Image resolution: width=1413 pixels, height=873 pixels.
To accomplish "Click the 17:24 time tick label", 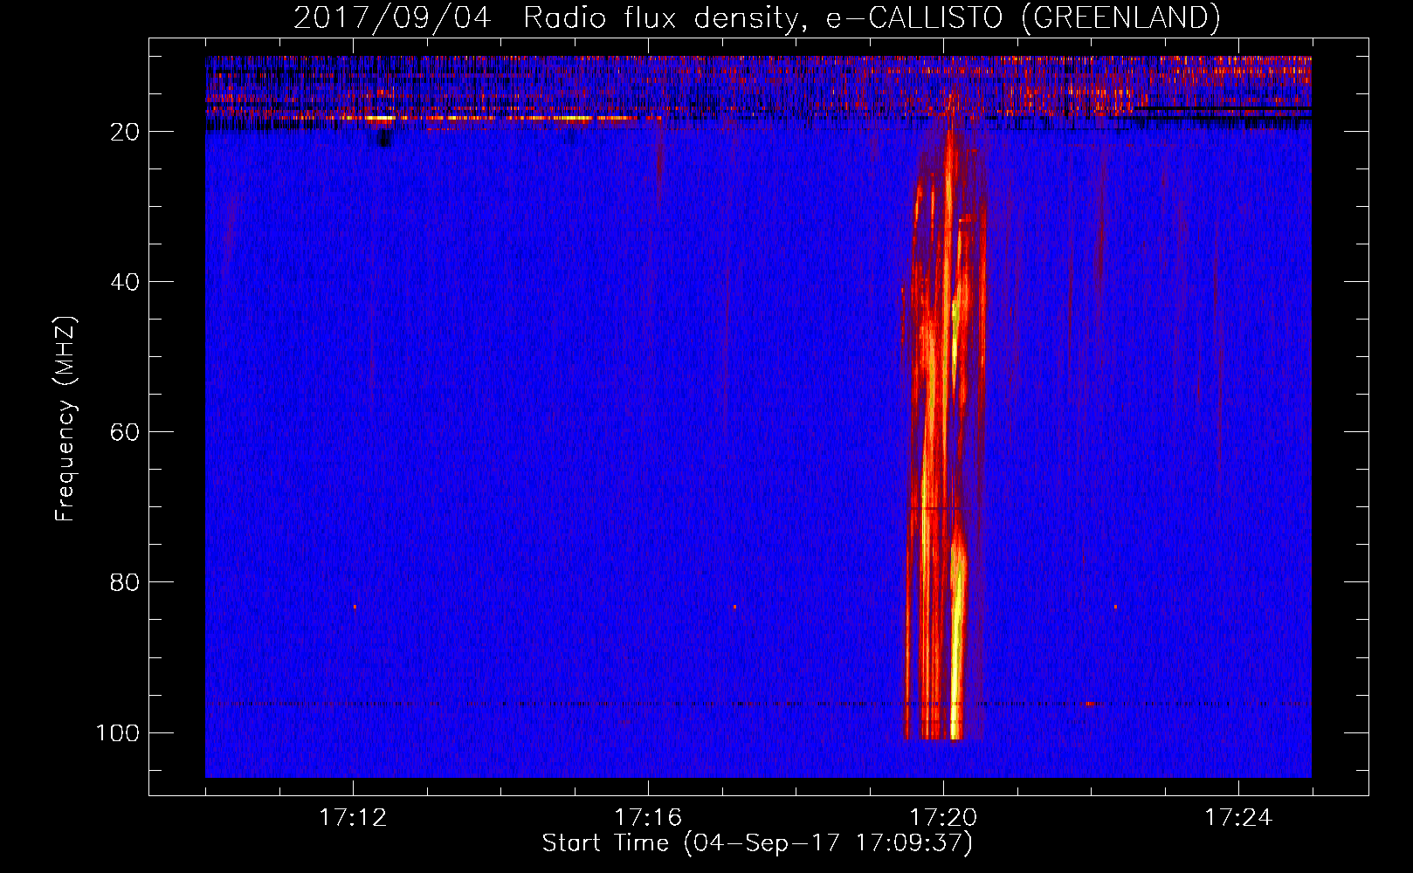I will 1238,818.
